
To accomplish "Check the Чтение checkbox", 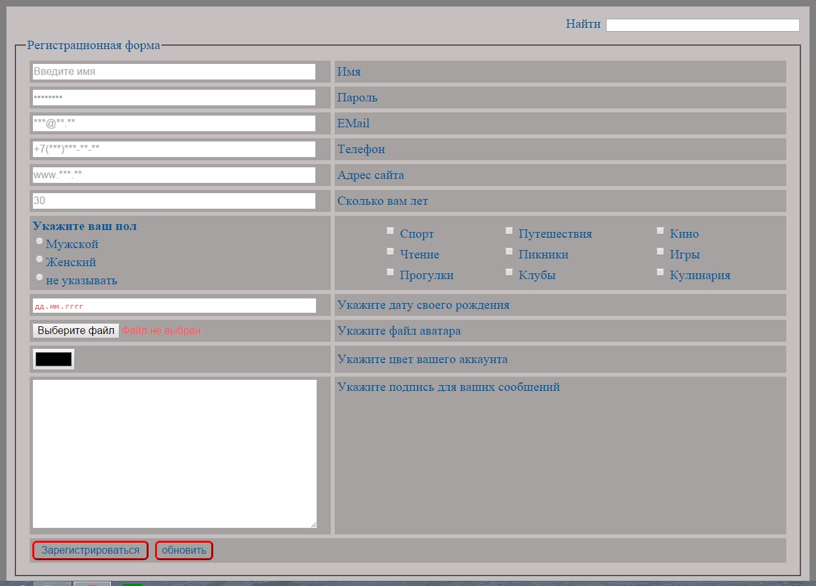I will 390,251.
